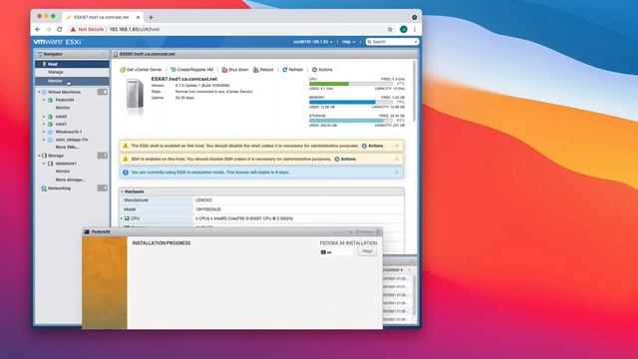Open the Chrome three-dot menu
Screen dimensions: 638x359
click(x=415, y=29)
